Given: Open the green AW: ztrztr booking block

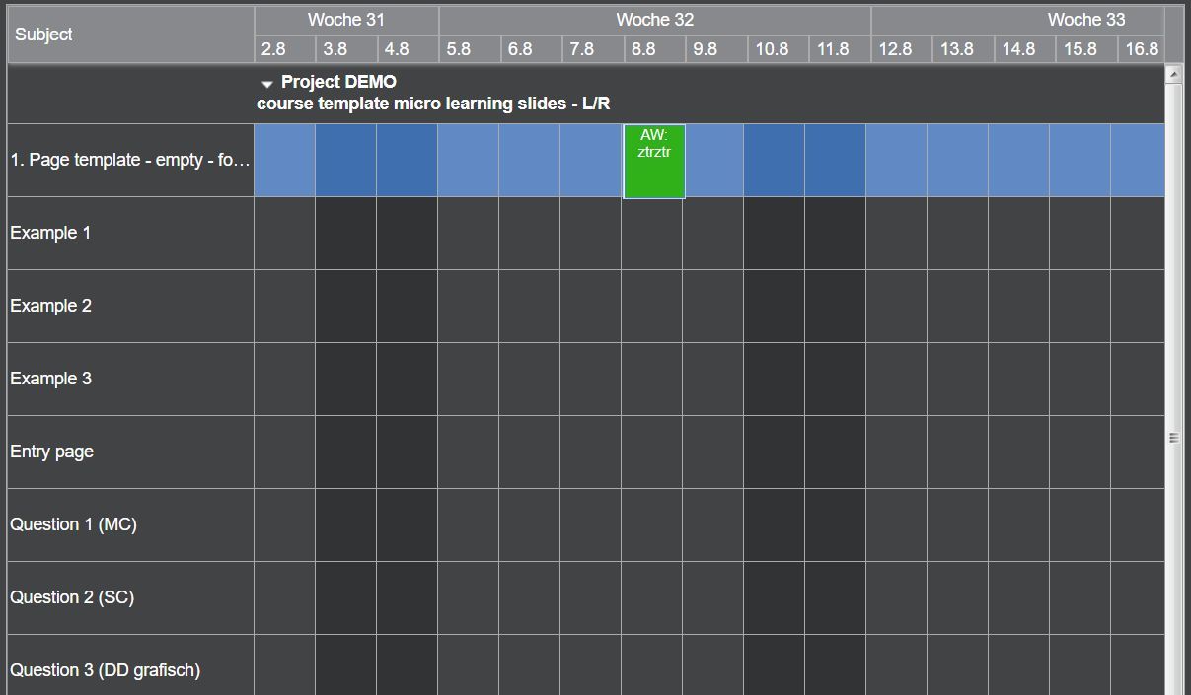Looking at the screenshot, I should [x=653, y=161].
